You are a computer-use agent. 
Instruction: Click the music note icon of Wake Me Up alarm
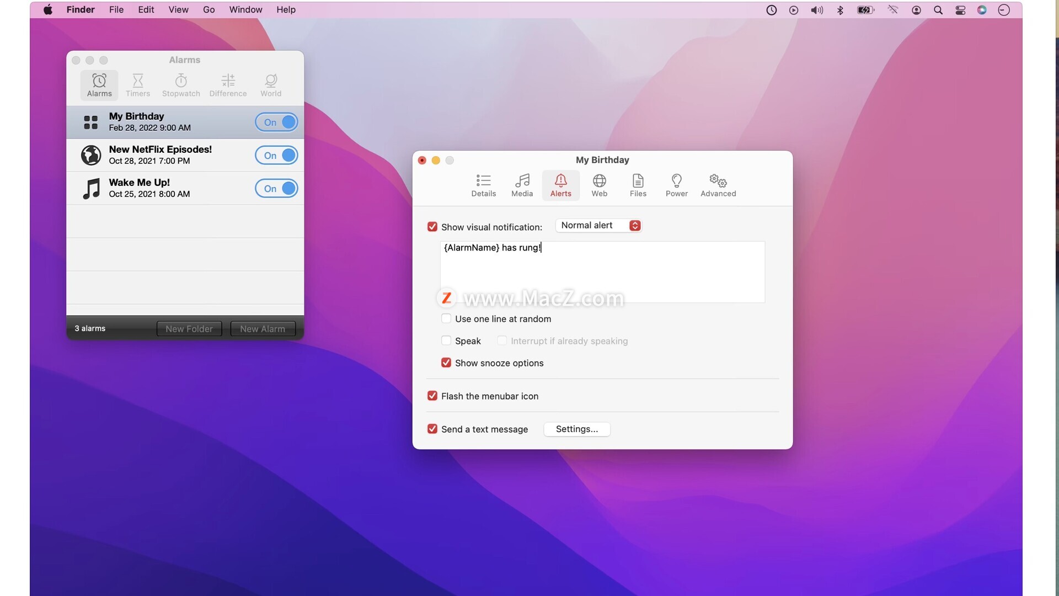pyautogui.click(x=91, y=188)
